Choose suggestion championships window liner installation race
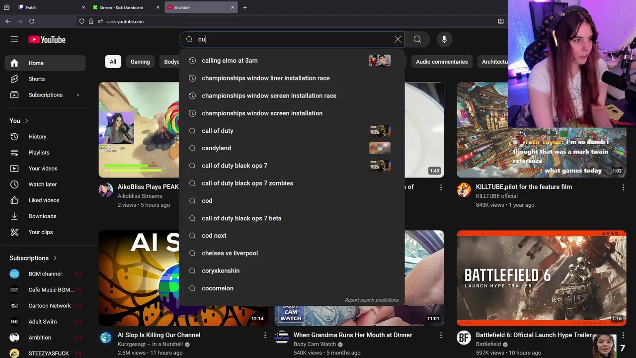The height and width of the screenshot is (358, 636). tap(292, 78)
